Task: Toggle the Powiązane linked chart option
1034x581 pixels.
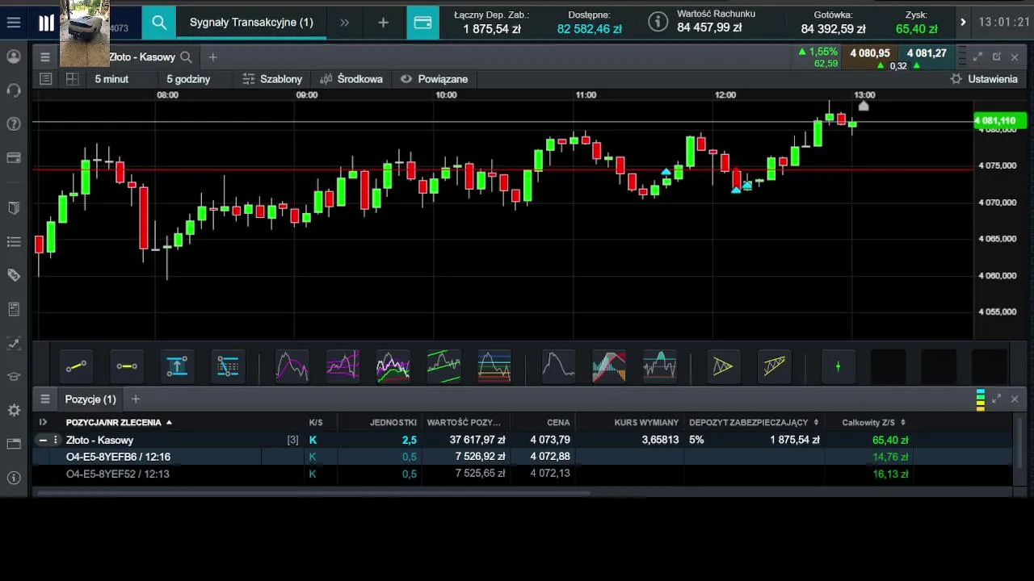Action: click(x=434, y=79)
